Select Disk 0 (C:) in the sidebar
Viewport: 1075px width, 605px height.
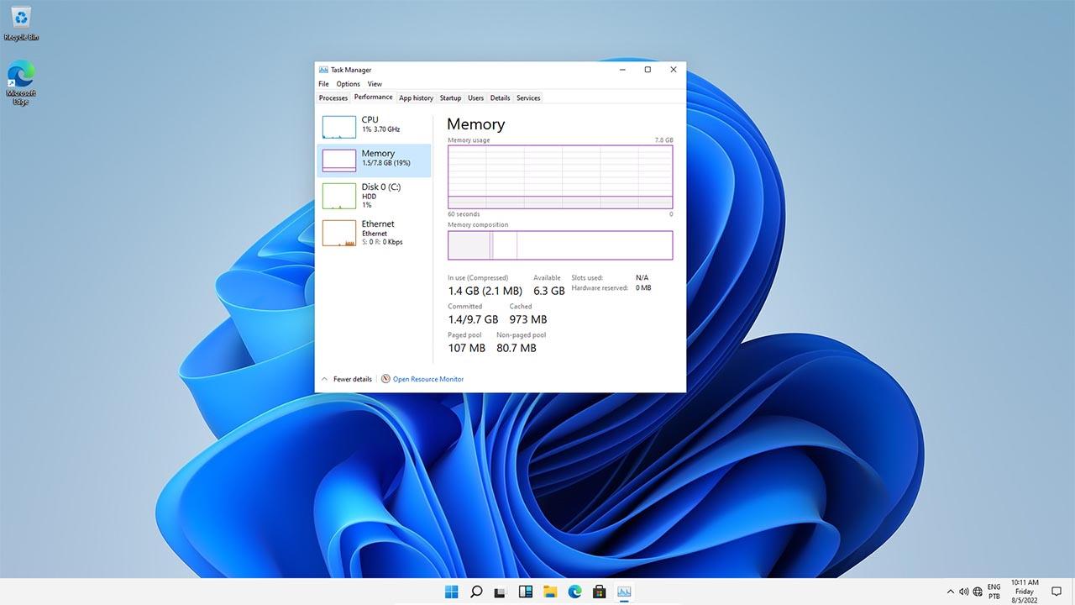pos(374,195)
